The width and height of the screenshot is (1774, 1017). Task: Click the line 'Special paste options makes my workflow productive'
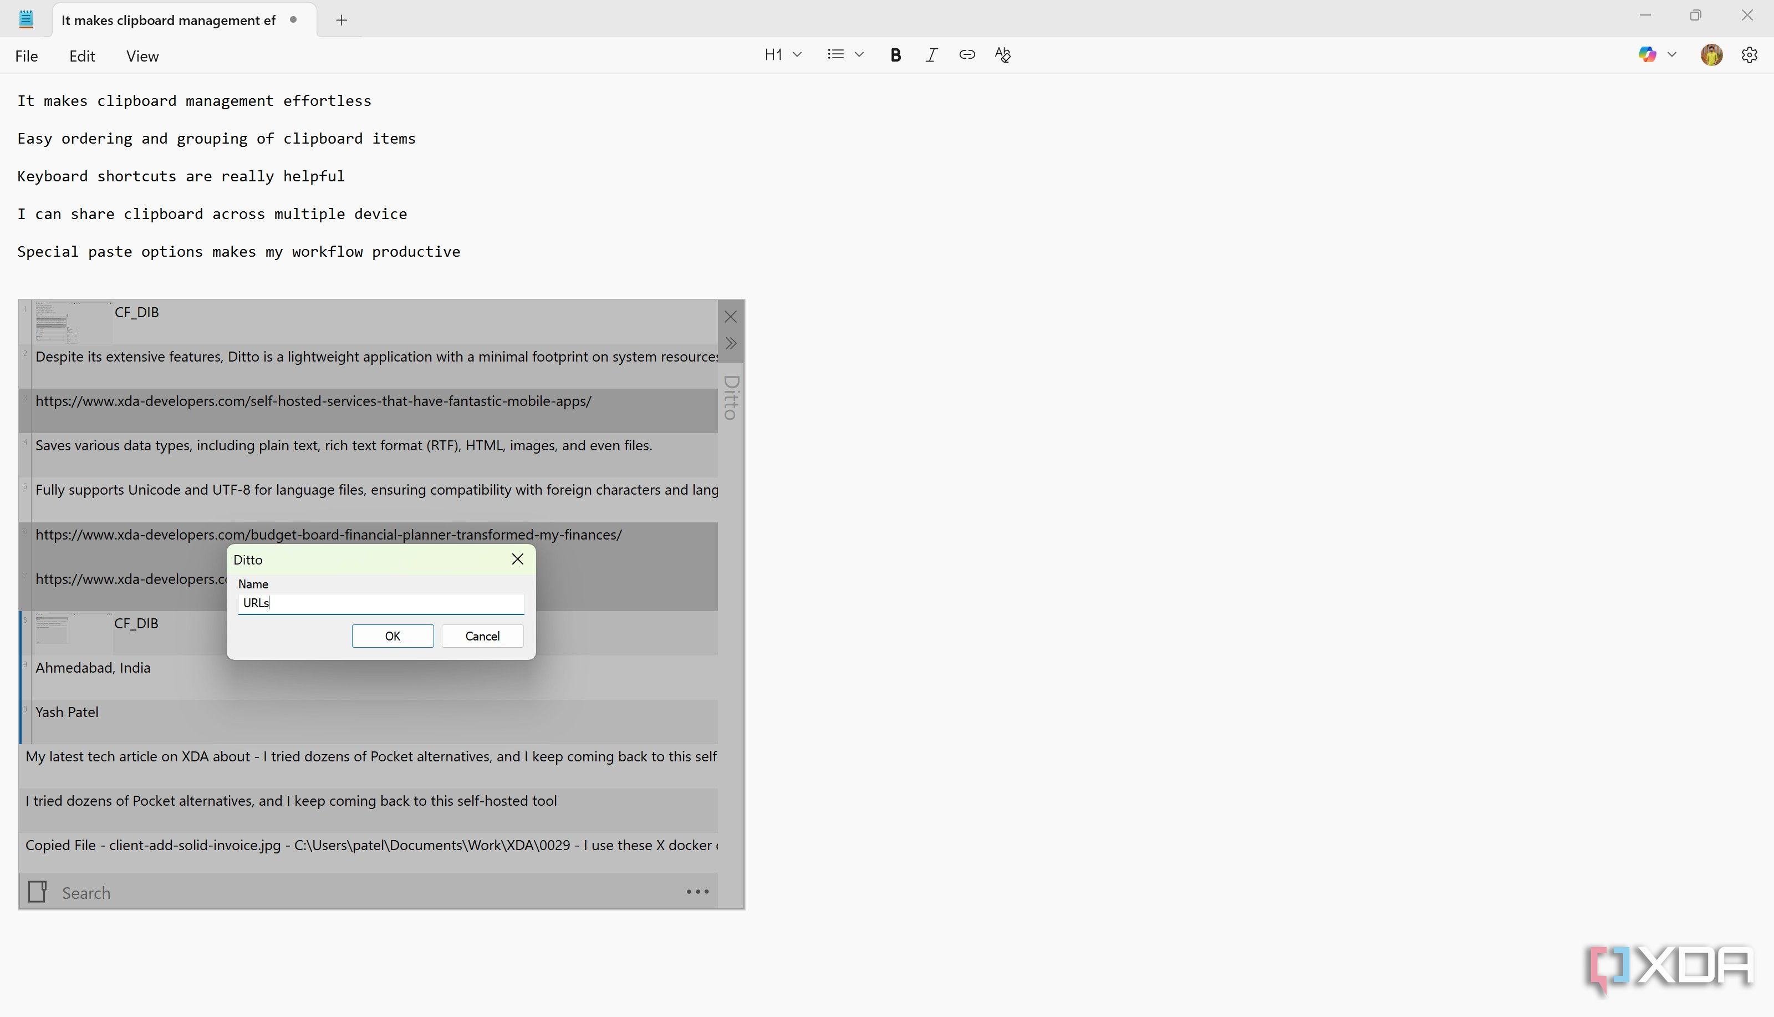coord(239,251)
